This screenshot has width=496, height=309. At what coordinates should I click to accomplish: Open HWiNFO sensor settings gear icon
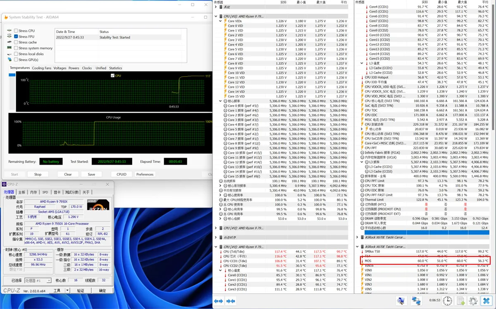click(473, 301)
